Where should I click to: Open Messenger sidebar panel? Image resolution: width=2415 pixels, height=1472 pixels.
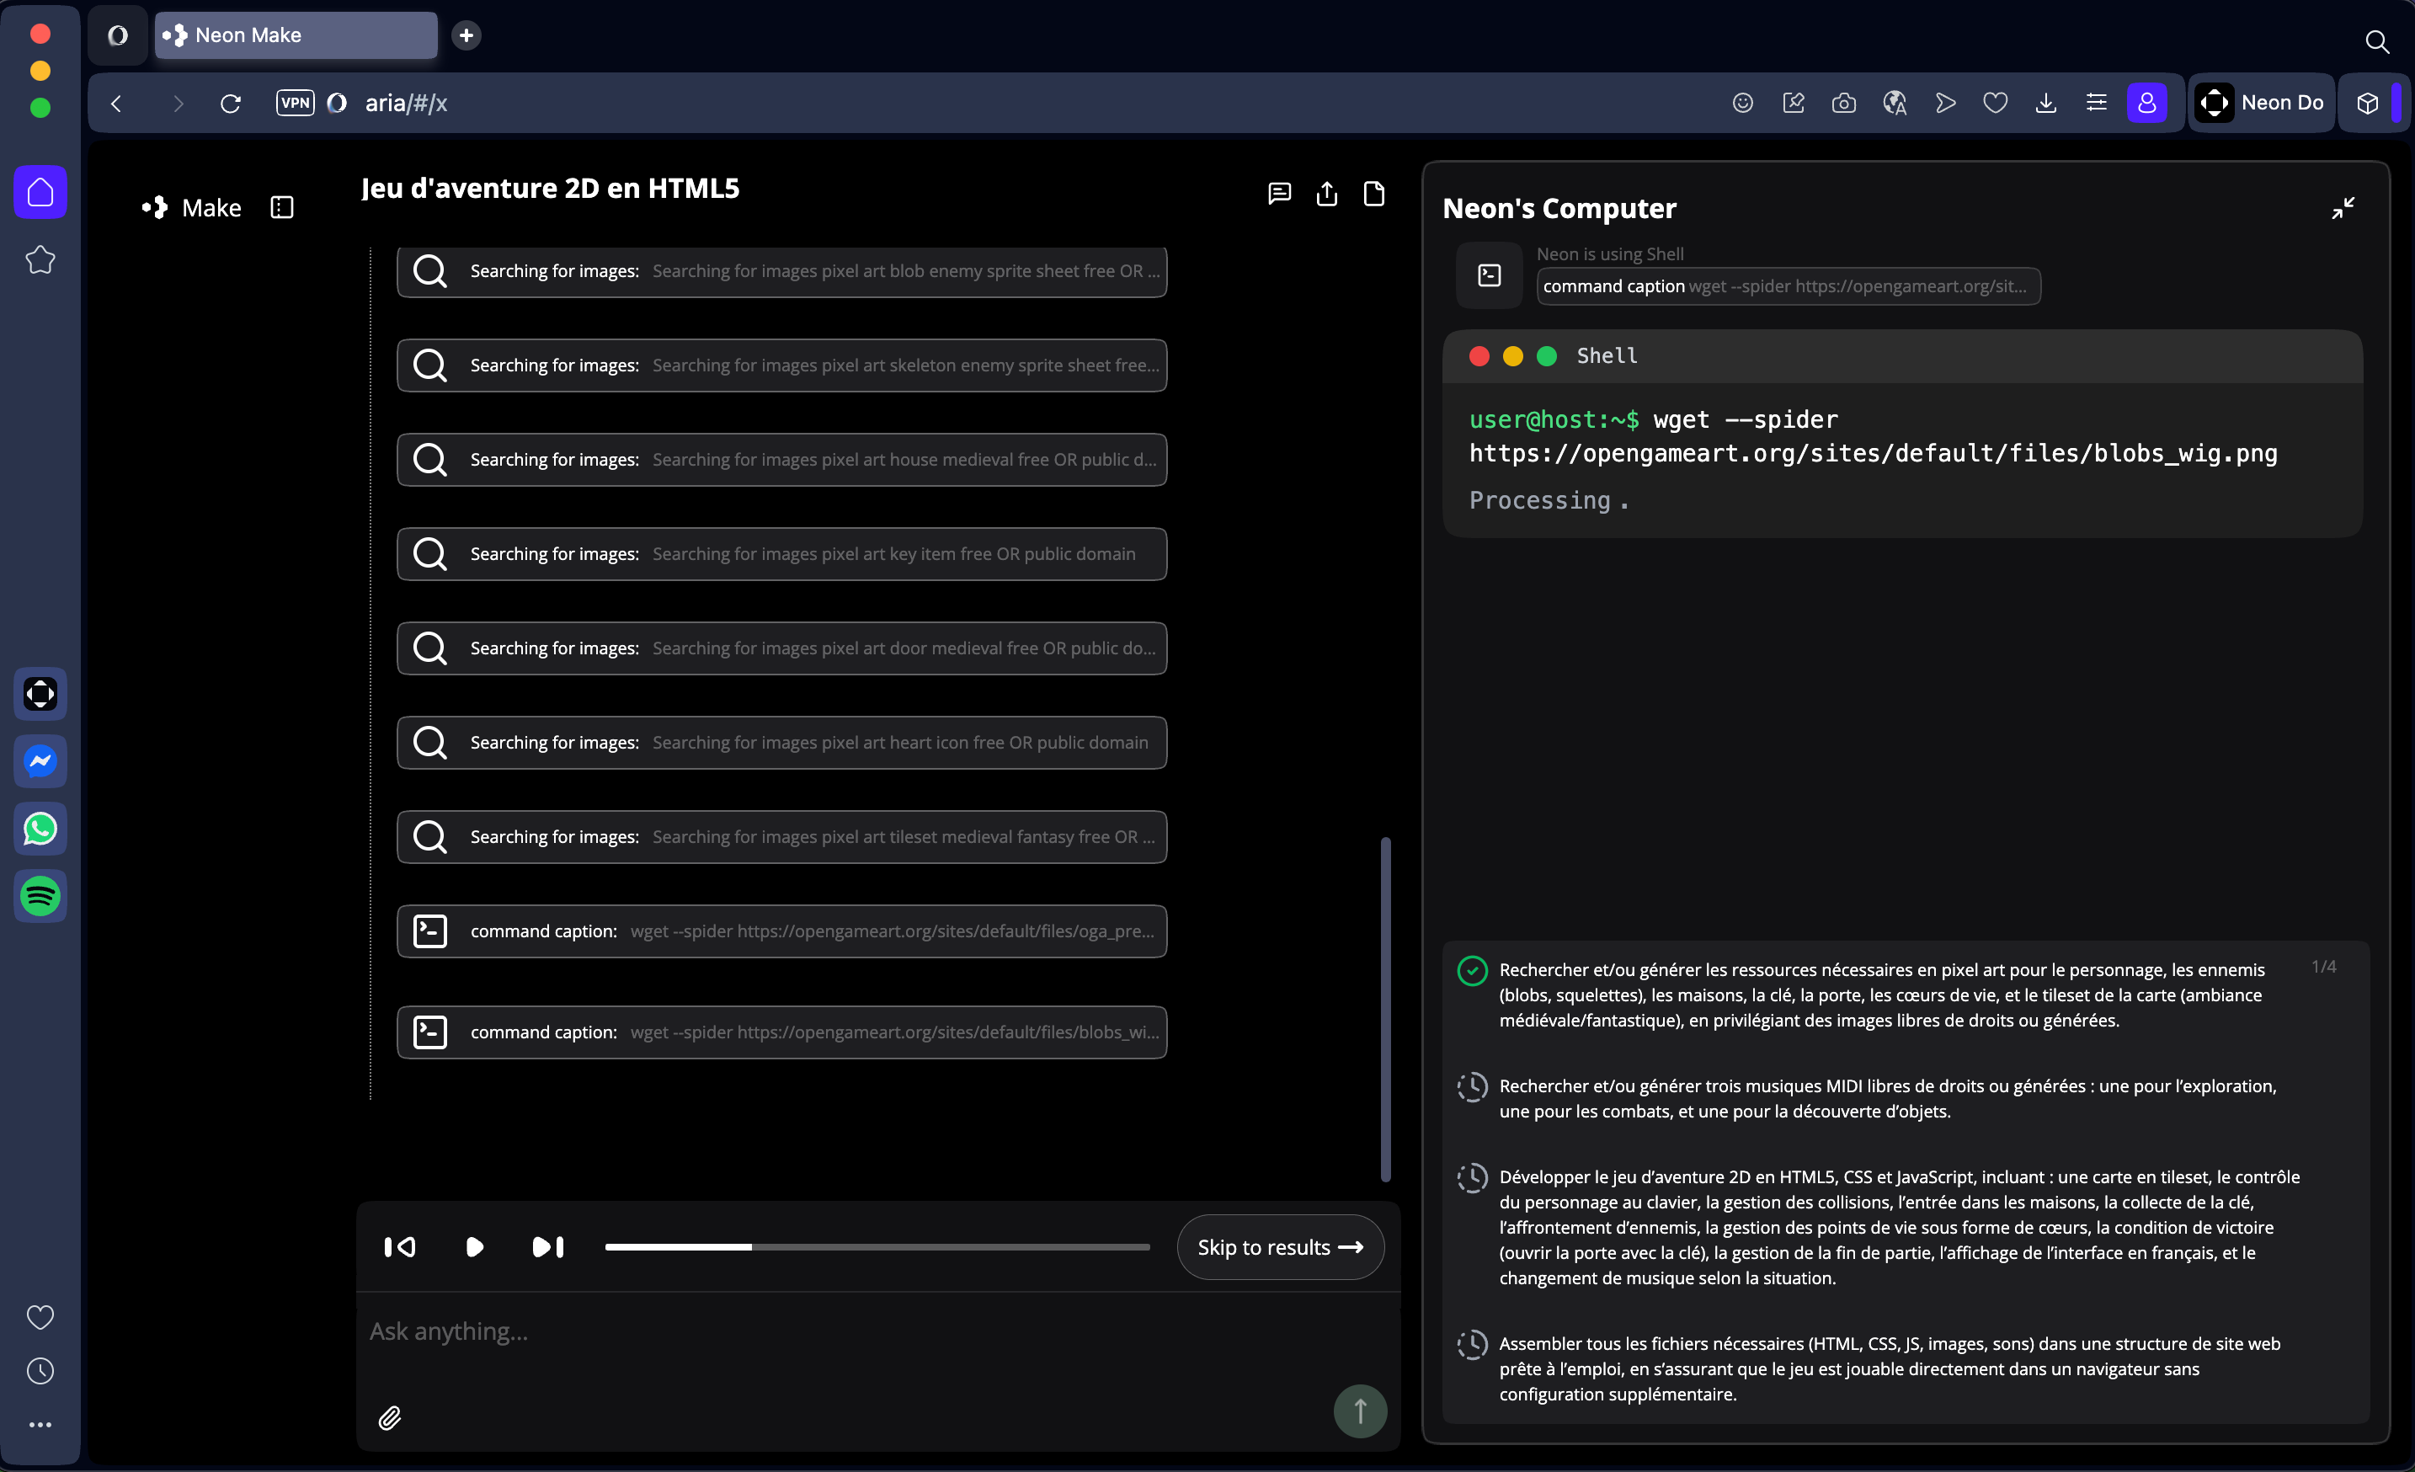[40, 761]
